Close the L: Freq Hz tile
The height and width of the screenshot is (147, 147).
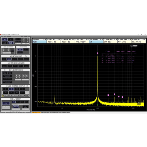[x=145, y=40]
